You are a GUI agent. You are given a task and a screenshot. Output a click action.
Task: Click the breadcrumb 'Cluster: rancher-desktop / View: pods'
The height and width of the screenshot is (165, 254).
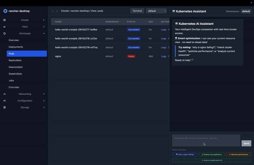(x=82, y=11)
